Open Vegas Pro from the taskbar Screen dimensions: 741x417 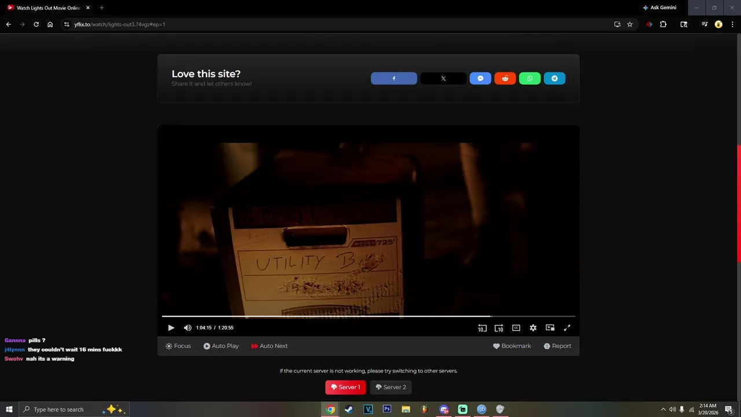(368, 409)
